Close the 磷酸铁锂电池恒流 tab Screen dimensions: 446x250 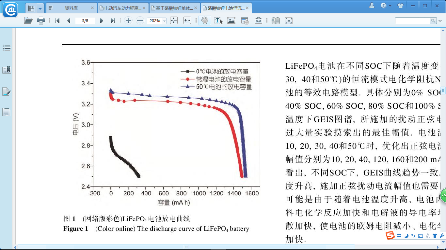point(247,8)
